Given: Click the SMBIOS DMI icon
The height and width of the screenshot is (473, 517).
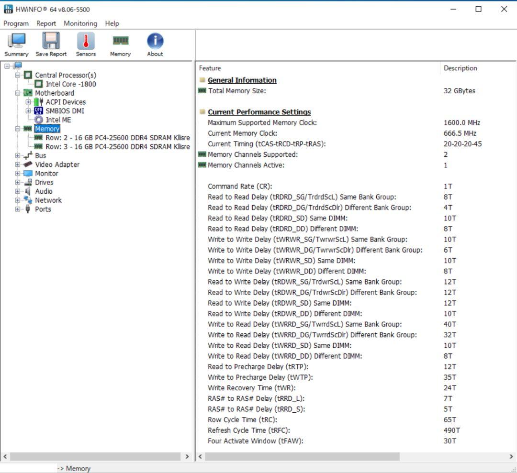Looking at the screenshot, I should click(x=39, y=110).
